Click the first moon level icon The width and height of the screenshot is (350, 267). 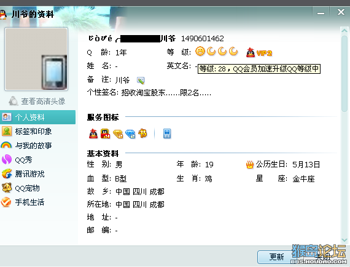tap(211, 51)
